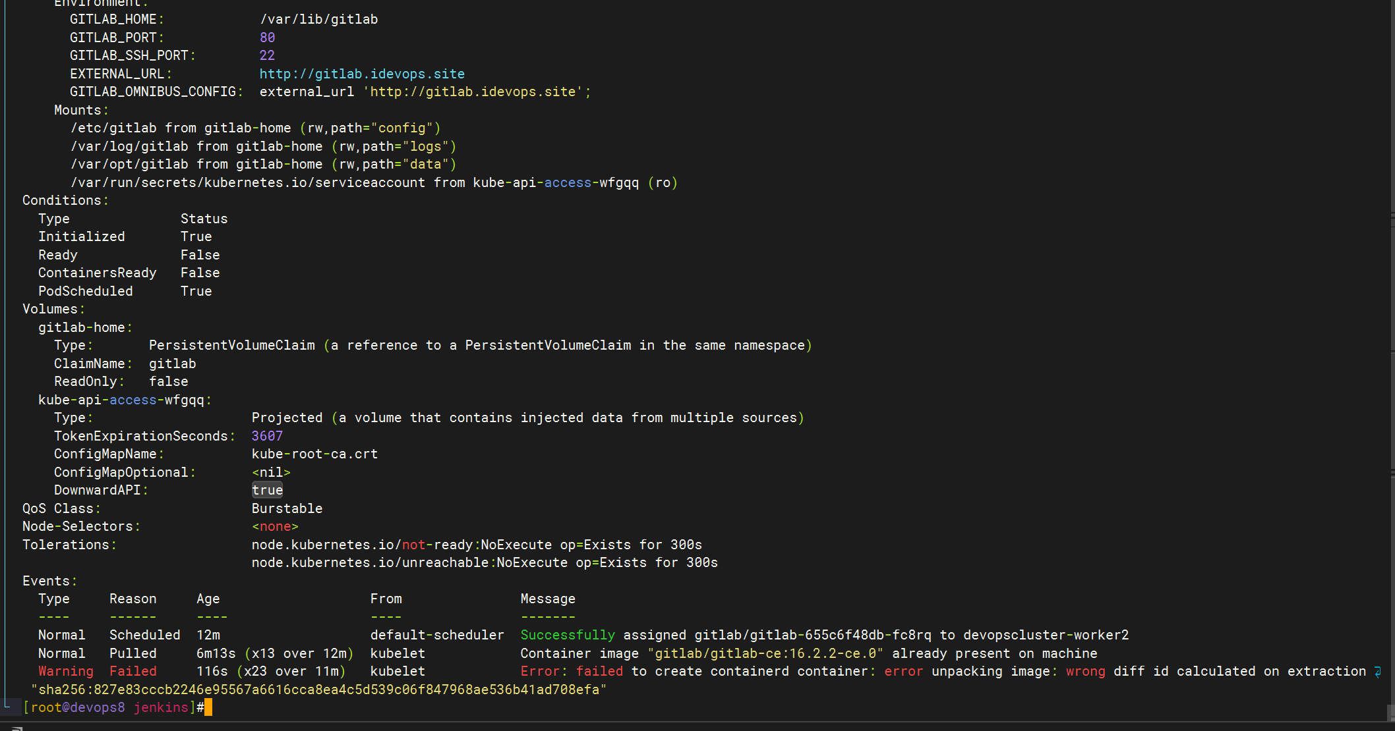This screenshot has width=1395, height=731.
Task: Click the serviceaccount mount path line
Action: (x=374, y=182)
